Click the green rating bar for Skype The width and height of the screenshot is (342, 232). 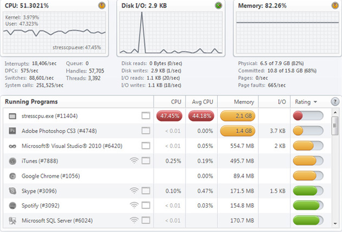(308, 191)
